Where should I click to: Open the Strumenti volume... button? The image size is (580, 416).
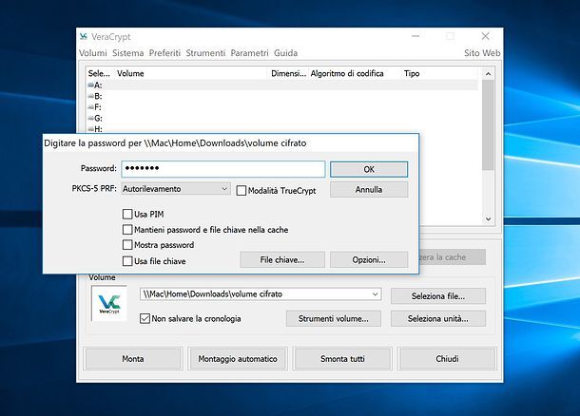click(334, 318)
